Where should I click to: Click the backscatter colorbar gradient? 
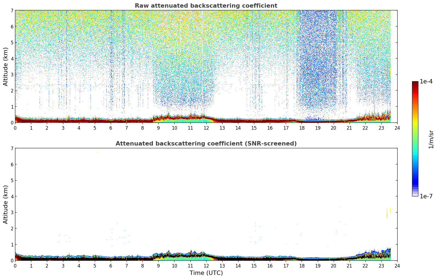point(415,139)
